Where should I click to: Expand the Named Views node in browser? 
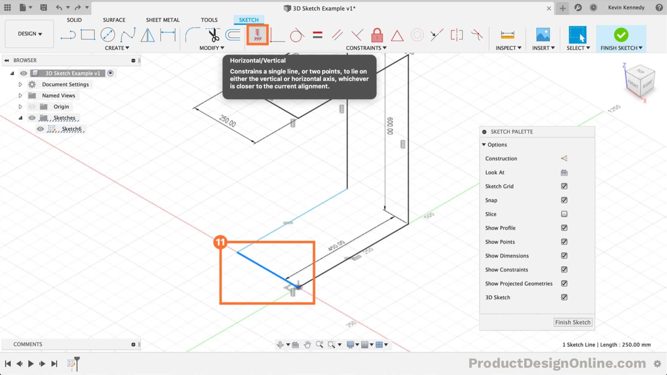pyautogui.click(x=20, y=95)
